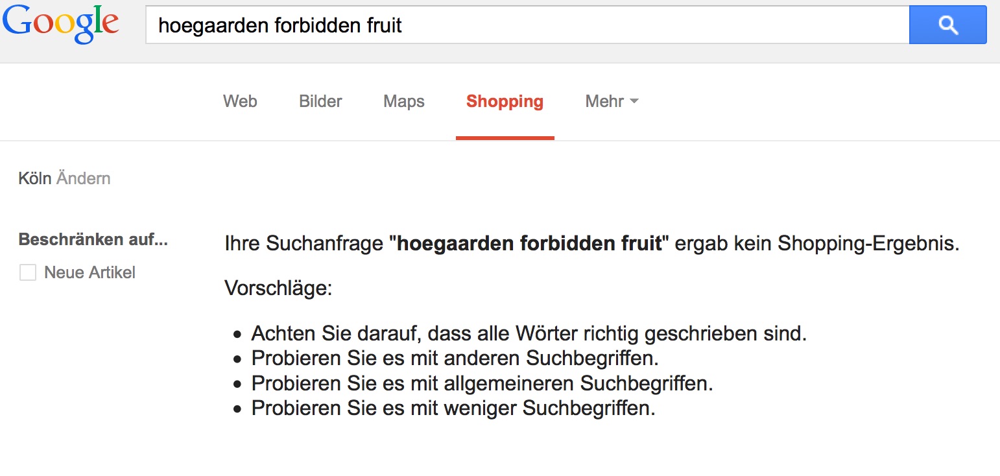Focus the search box containing hoegaarden forbidden fruit
Screen dimensions: 1000x476
(525, 26)
